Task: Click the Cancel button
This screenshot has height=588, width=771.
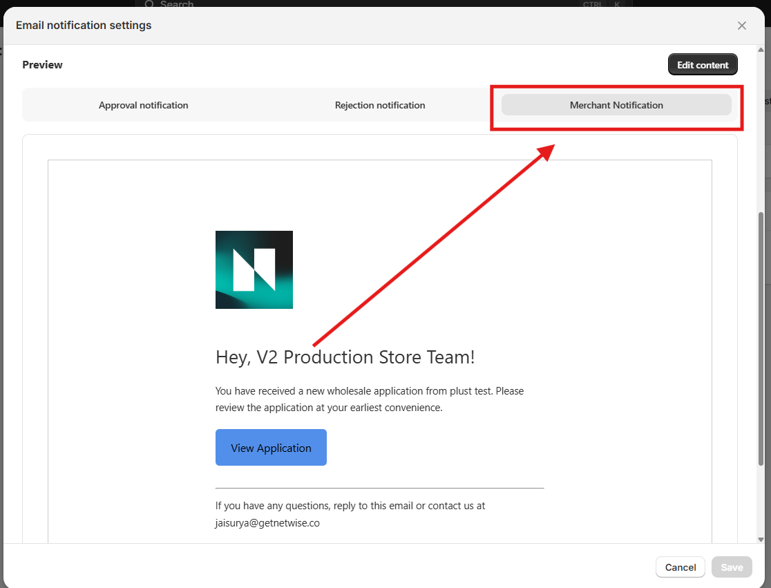Action: click(x=680, y=567)
